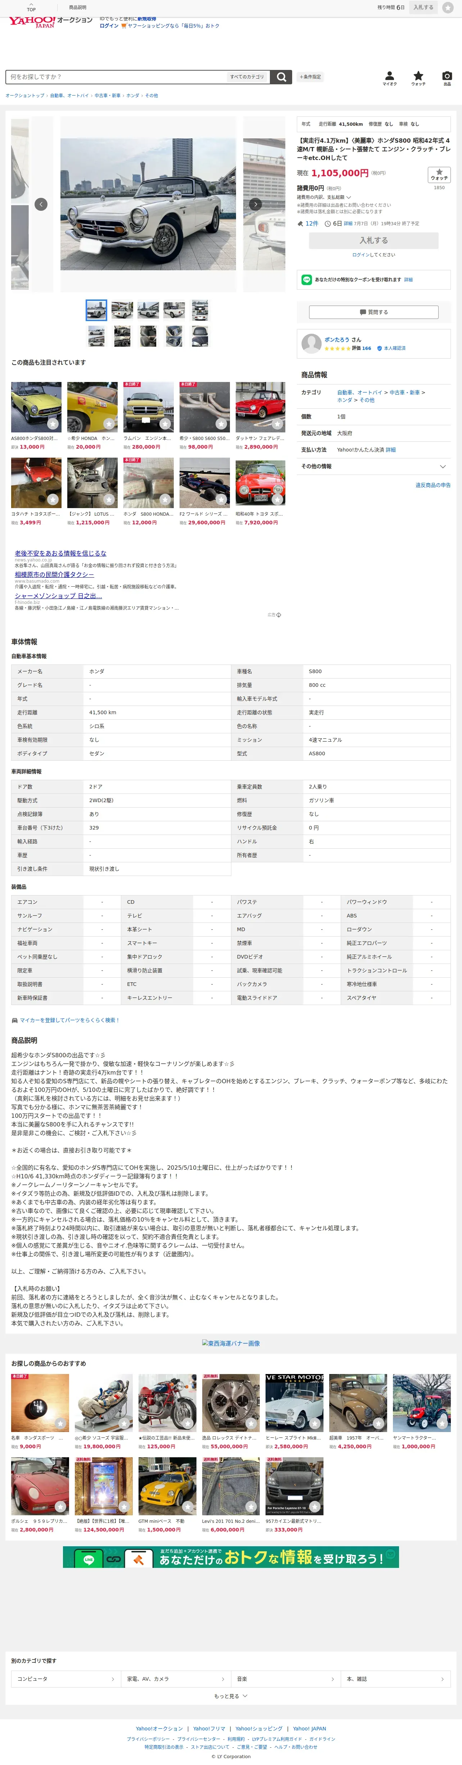Watch-star the ヤンマートラクター 1,000,000円 item
This screenshot has height=1765, width=462.
click(442, 1423)
